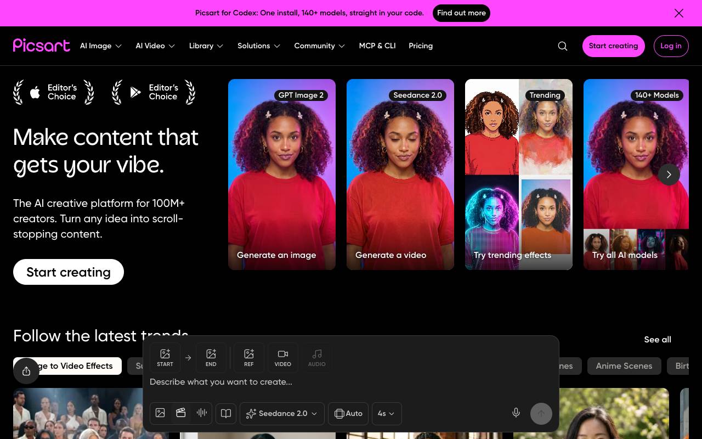Image resolution: width=702 pixels, height=439 pixels.
Task: Click the prompt description input field
Action: [351, 382]
